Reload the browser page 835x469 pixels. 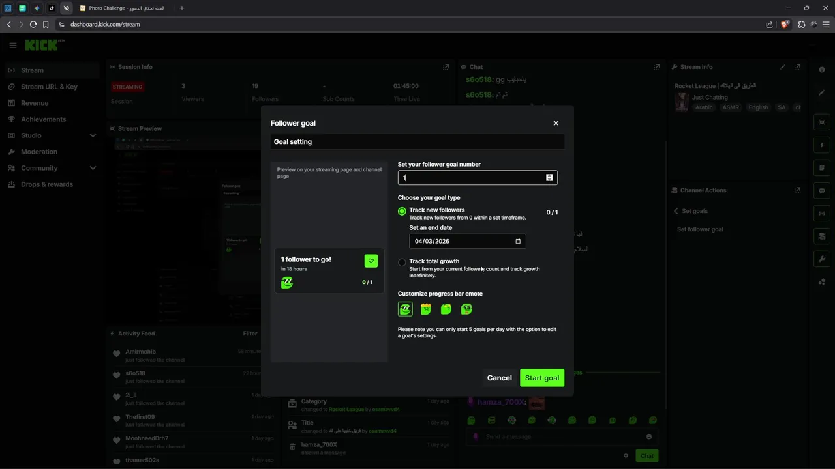pyautogui.click(x=33, y=24)
